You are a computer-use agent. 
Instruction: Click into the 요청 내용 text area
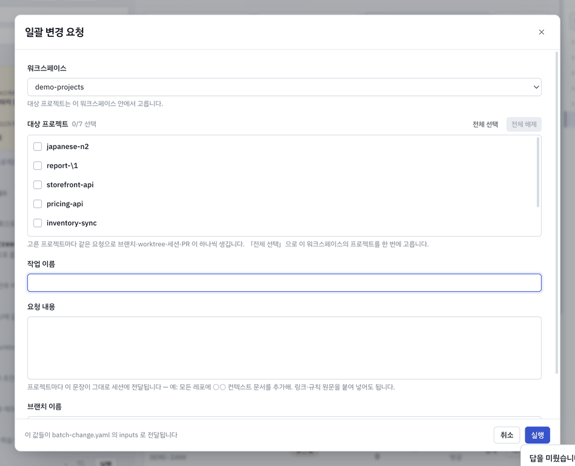pos(284,348)
